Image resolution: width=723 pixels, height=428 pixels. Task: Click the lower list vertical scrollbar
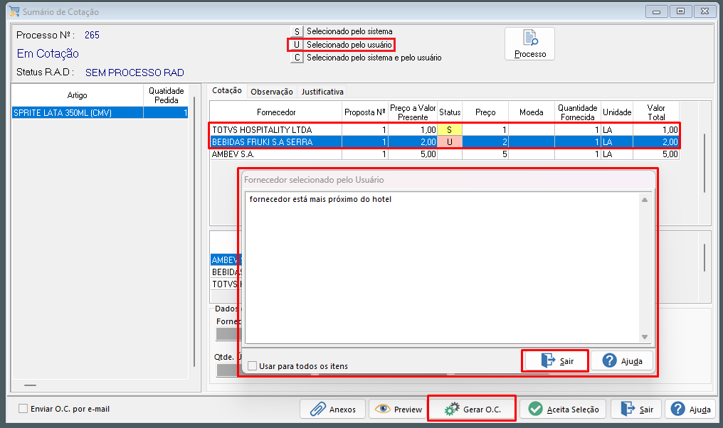[704, 257]
